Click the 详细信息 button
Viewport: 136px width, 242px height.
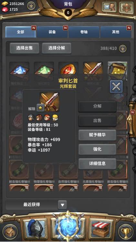point(97,164)
